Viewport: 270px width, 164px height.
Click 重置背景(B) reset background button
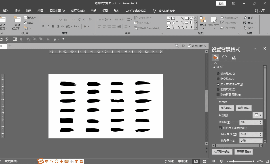click(x=243, y=152)
